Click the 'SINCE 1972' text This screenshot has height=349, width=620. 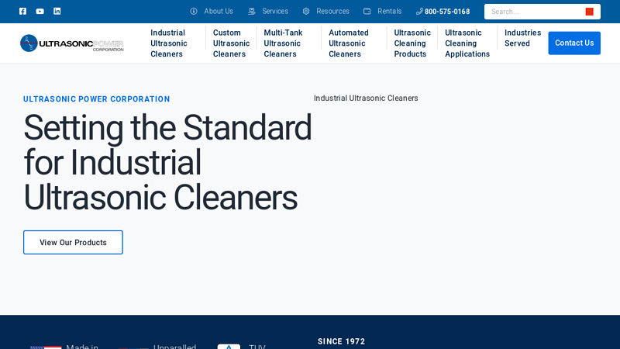341,341
